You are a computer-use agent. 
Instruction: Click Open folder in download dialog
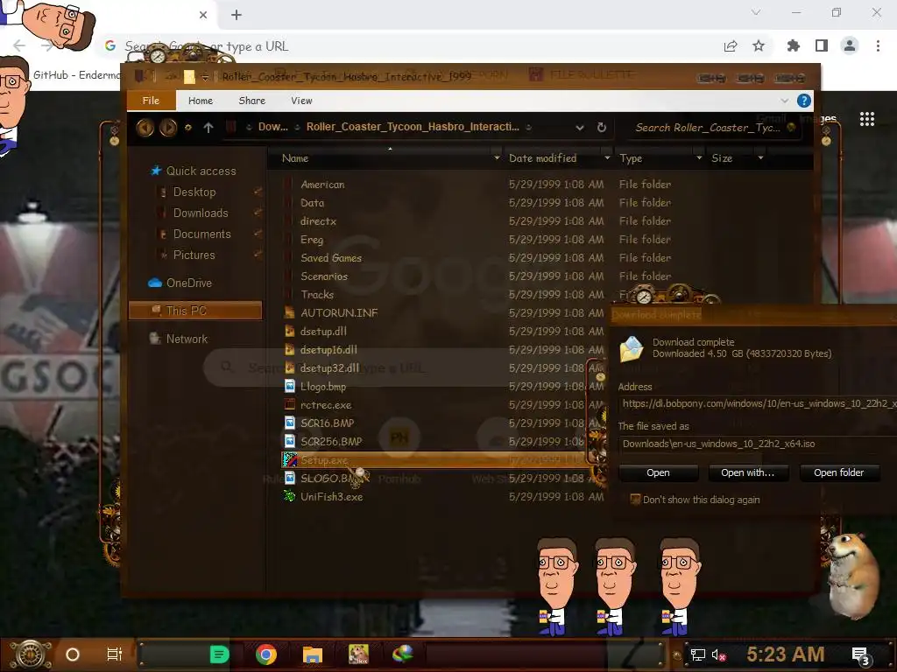838,472
